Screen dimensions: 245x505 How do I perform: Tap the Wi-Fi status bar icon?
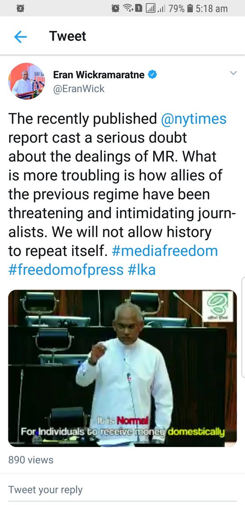point(128,8)
